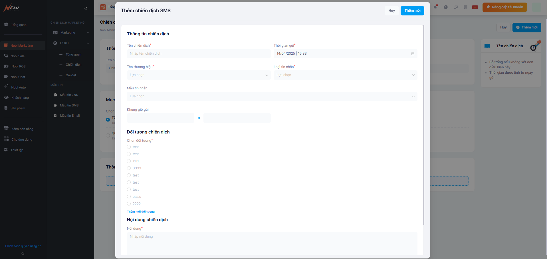Click the Nobi logo
Viewport: 547px width, 259px height.
pos(11,8)
